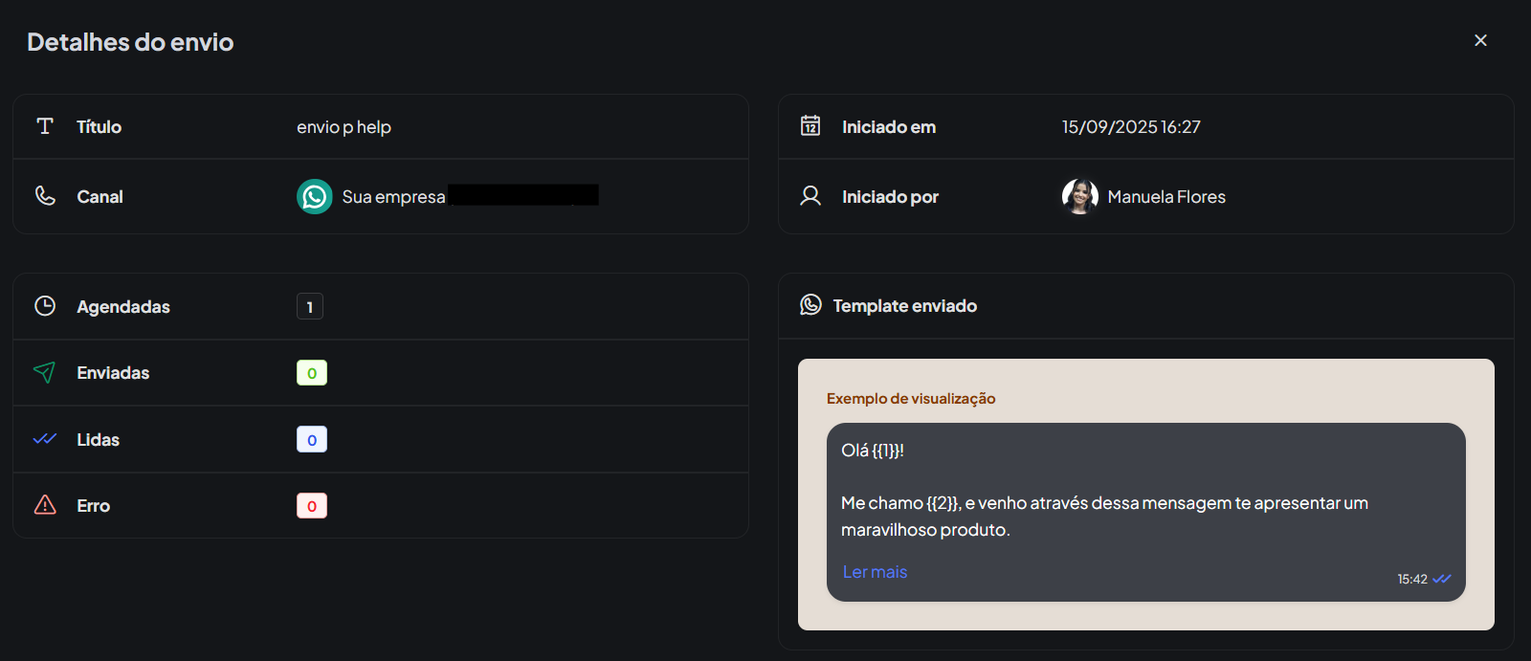Close the Detalhes do envio dialog
The width and height of the screenshot is (1531, 661).
coord(1480,40)
